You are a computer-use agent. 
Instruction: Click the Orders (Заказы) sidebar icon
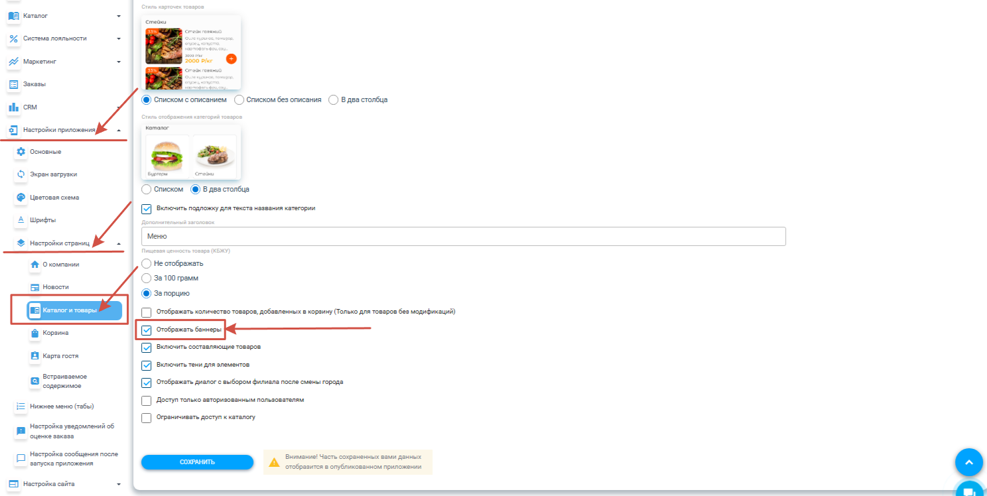(x=13, y=84)
